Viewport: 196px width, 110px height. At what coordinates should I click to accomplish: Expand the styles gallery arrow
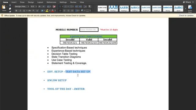click(x=186, y=9)
